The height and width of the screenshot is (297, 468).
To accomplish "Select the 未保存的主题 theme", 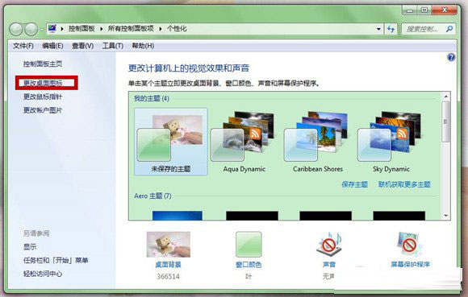I will [x=171, y=142].
